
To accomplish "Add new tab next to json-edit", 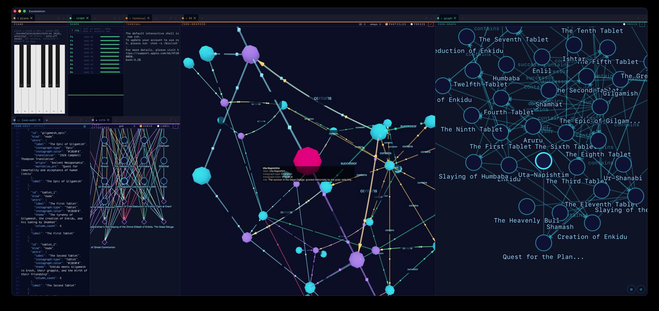I will 46,120.
